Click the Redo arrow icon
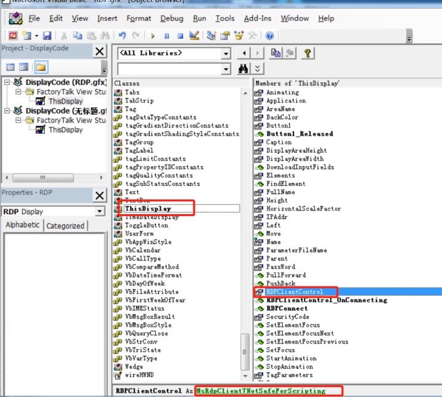 coord(136,36)
